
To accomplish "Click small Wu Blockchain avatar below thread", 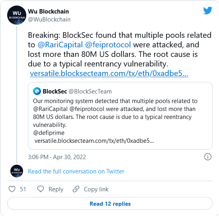I will (x=17, y=171).
